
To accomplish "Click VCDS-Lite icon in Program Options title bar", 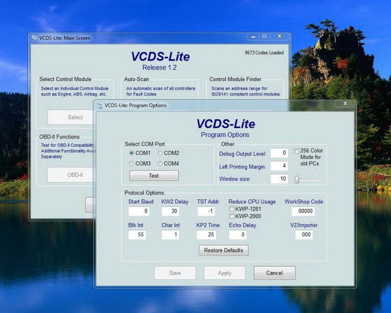I will coord(100,106).
